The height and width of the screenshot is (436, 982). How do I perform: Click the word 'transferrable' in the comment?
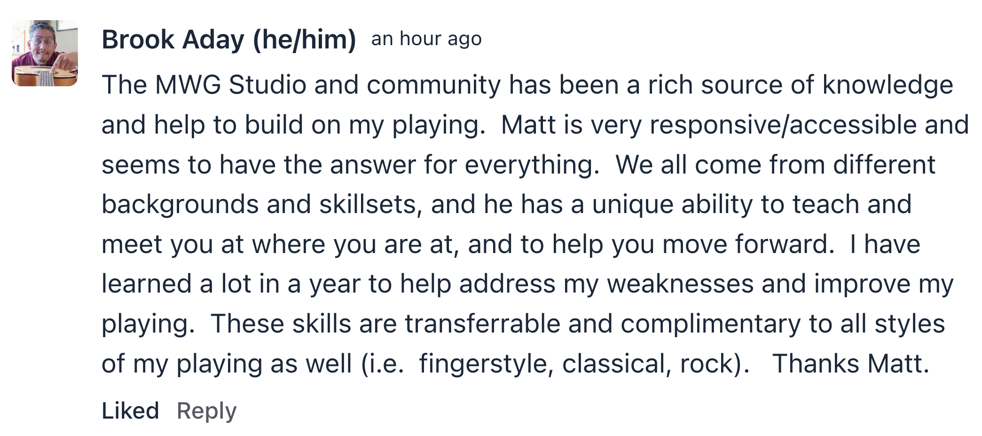coord(482,324)
